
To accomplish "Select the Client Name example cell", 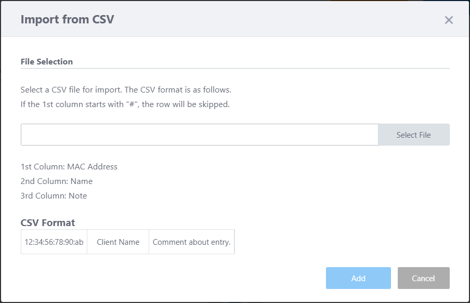I will (x=118, y=242).
